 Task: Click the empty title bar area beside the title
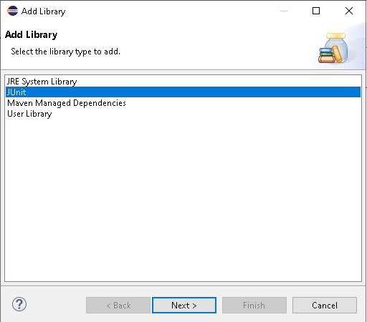click(172, 11)
